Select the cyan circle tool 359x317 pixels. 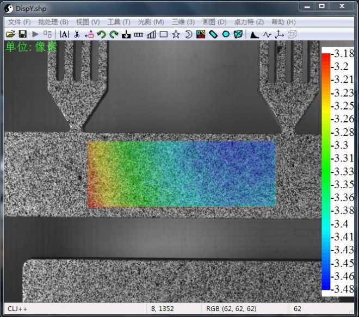pyautogui.click(x=226, y=34)
